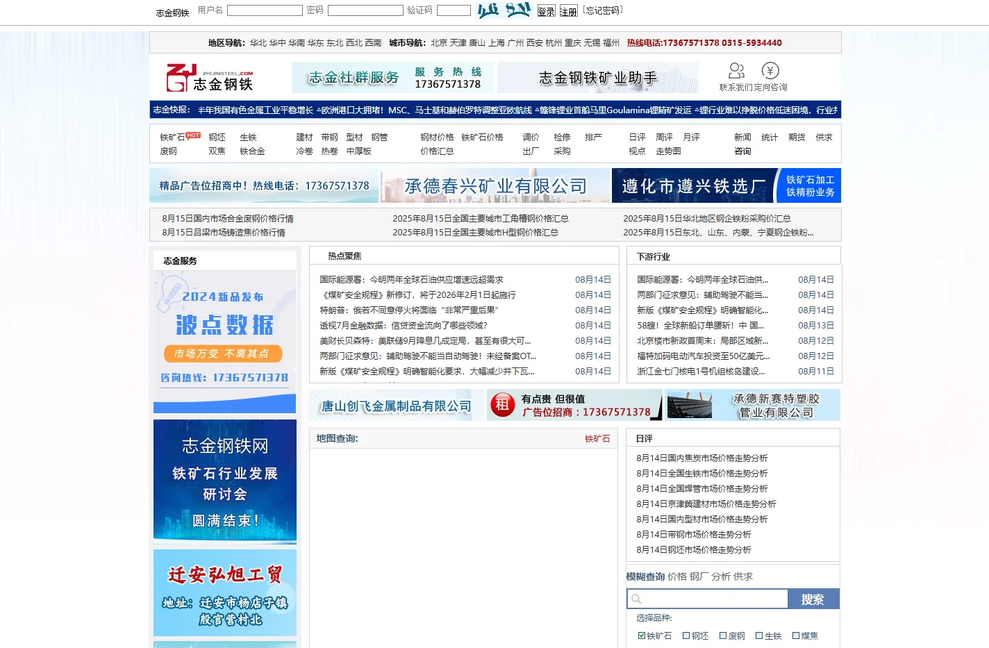Select the 生铁 variety checkbox
Image resolution: width=989 pixels, height=648 pixels.
(x=759, y=635)
